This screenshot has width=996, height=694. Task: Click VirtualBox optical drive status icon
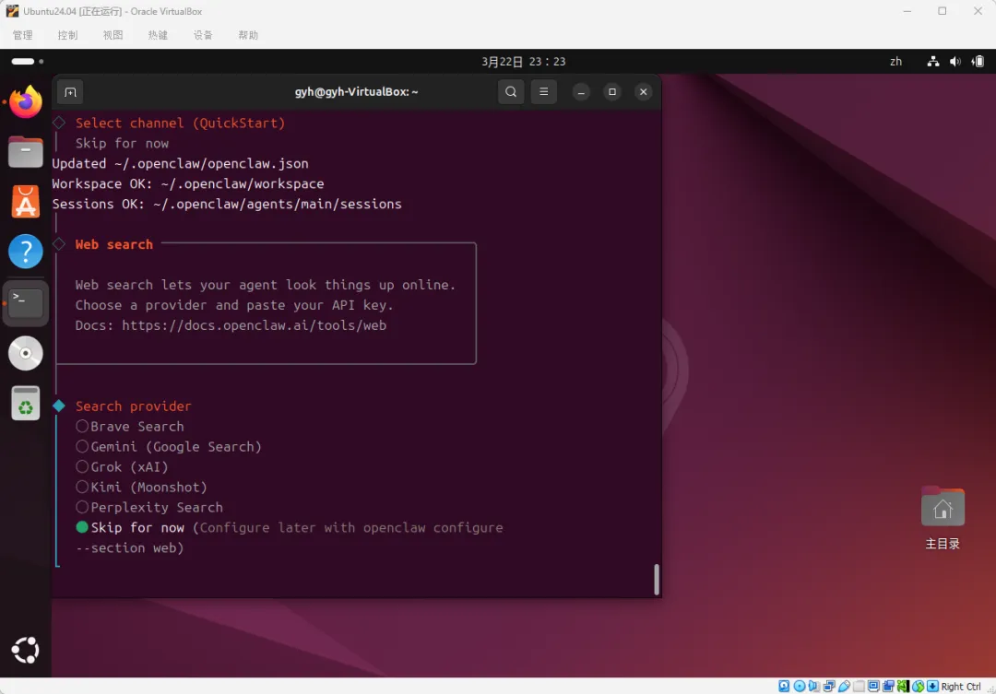point(799,687)
